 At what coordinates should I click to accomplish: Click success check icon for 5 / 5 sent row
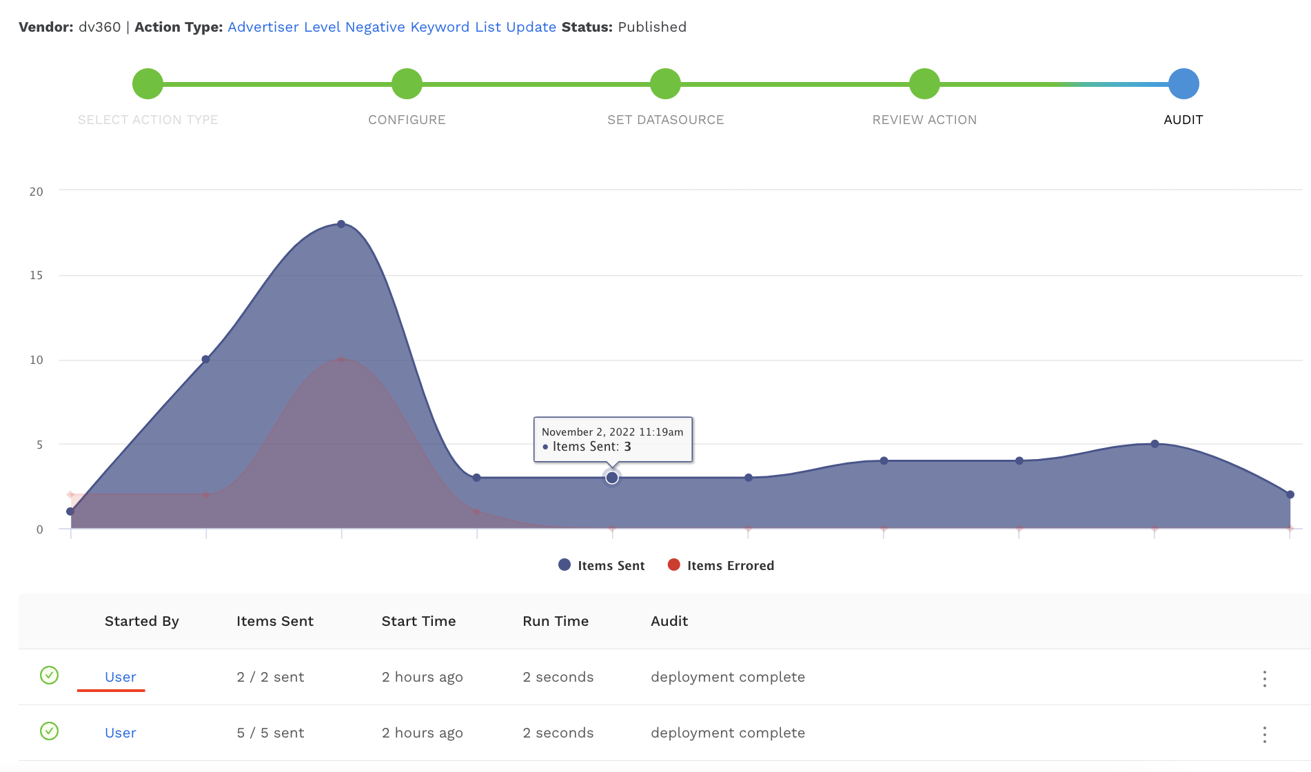(49, 731)
